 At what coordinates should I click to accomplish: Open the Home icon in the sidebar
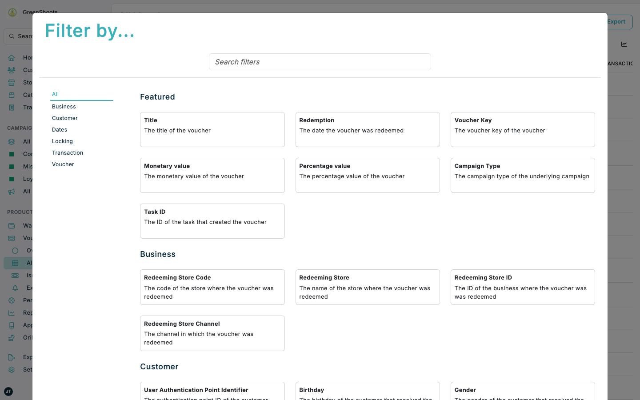click(x=12, y=57)
